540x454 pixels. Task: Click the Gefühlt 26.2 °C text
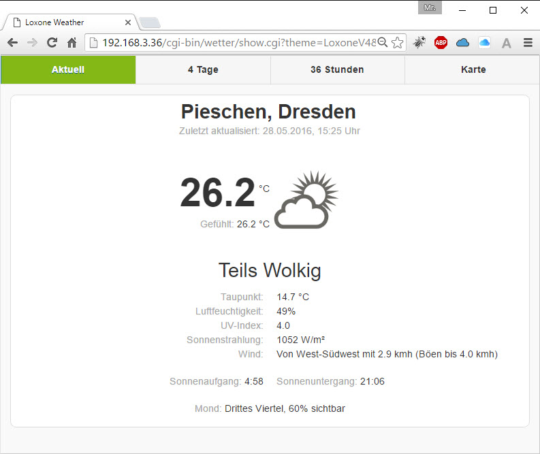(x=235, y=224)
